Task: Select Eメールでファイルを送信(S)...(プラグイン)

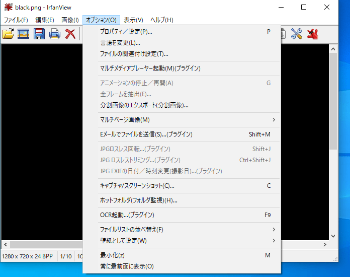Action: click(x=182, y=134)
